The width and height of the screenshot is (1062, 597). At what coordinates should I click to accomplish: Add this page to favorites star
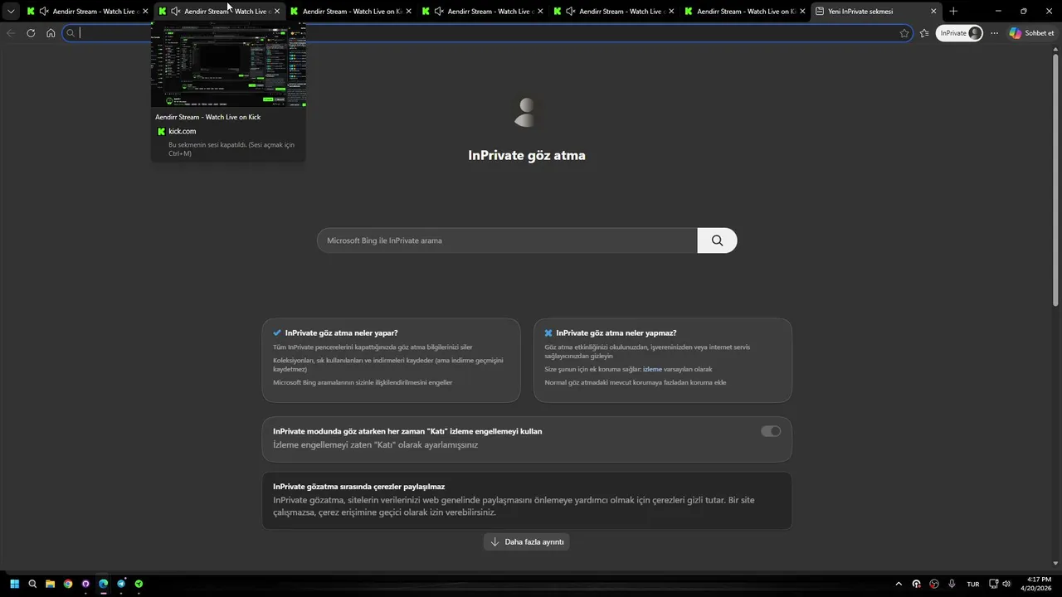pos(904,33)
